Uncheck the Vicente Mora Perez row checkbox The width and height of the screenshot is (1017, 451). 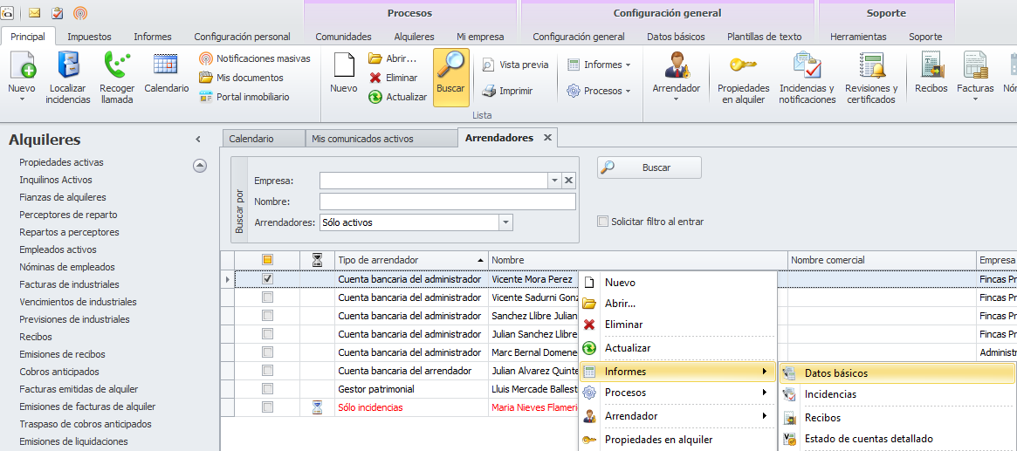267,278
